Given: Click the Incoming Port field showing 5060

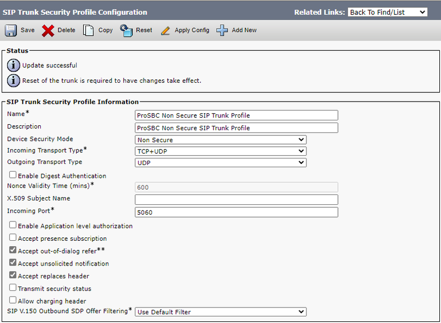Looking at the screenshot, I should [x=236, y=213].
